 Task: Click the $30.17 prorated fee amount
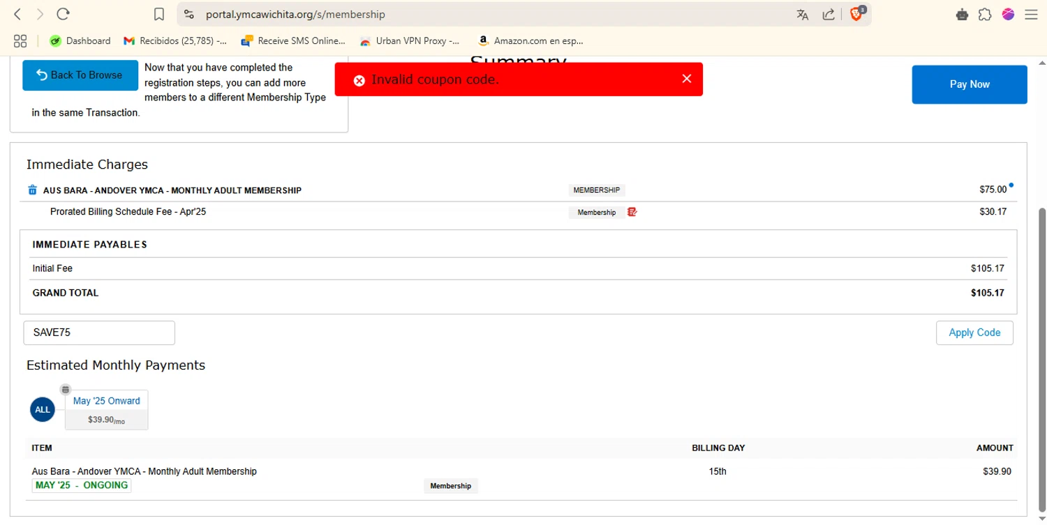[x=993, y=212]
